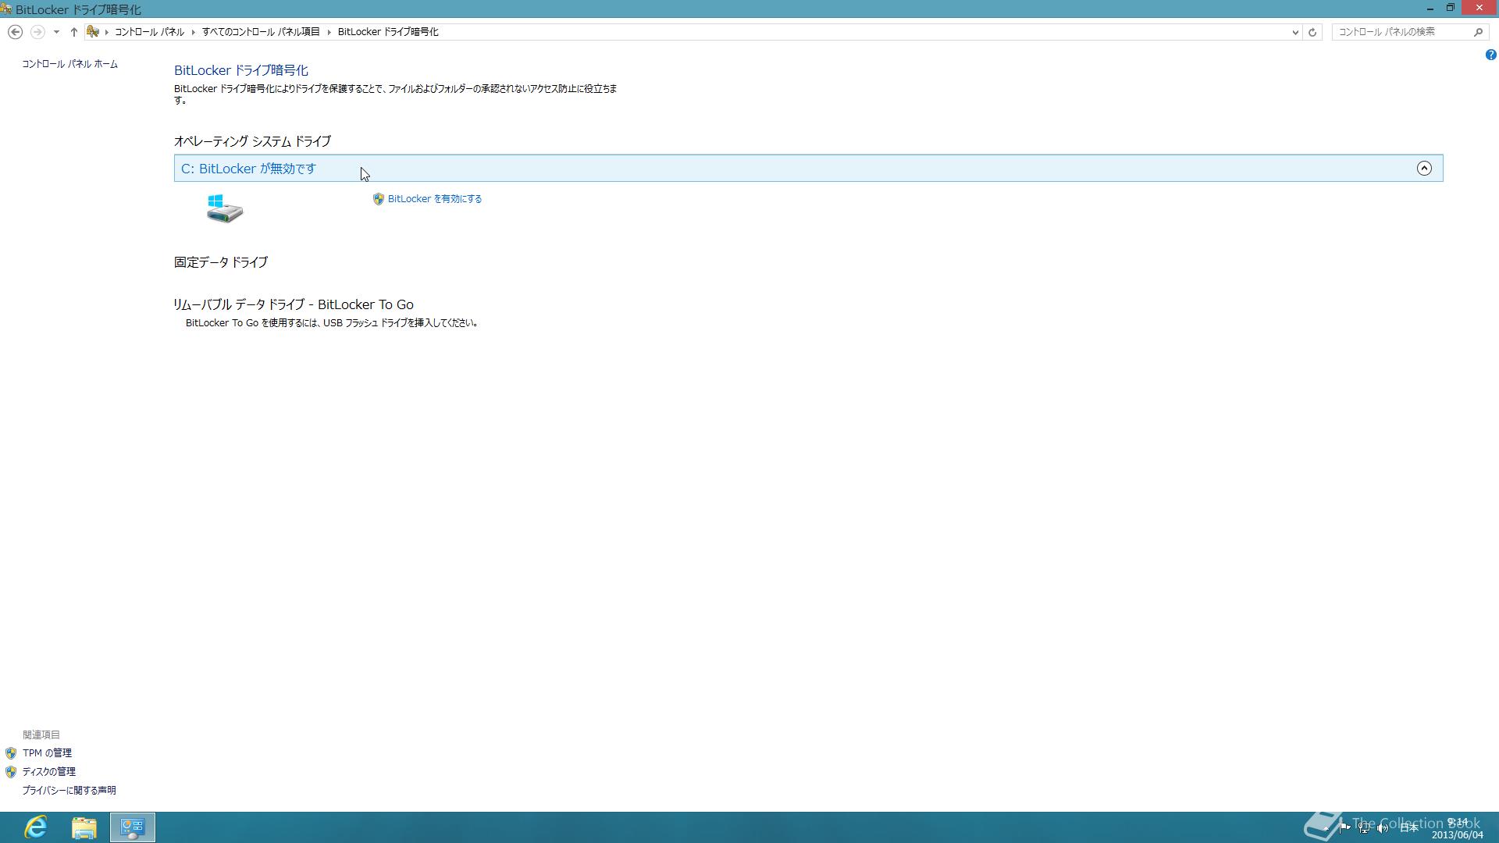Click the Action Center flag icon
Screen dimensions: 1499x843
point(1344,827)
